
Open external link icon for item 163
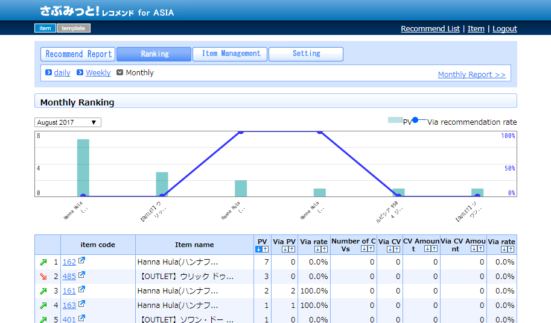tap(81, 305)
